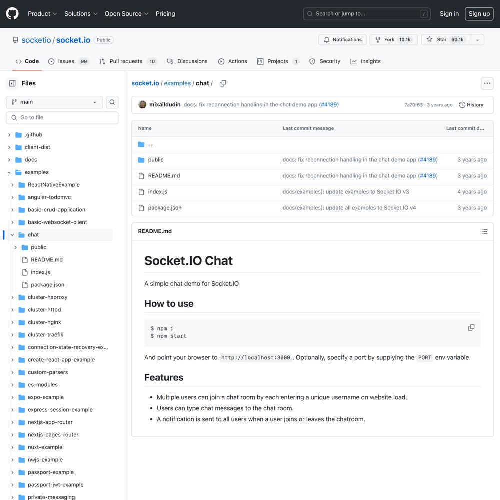Viewport: 500px width, 500px height.
Task: Go to the Pricing page
Action: pos(165,13)
